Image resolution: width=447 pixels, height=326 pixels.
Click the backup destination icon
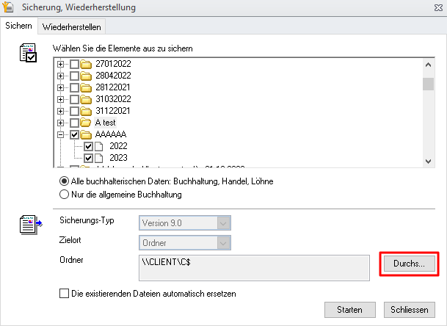[x=29, y=222]
